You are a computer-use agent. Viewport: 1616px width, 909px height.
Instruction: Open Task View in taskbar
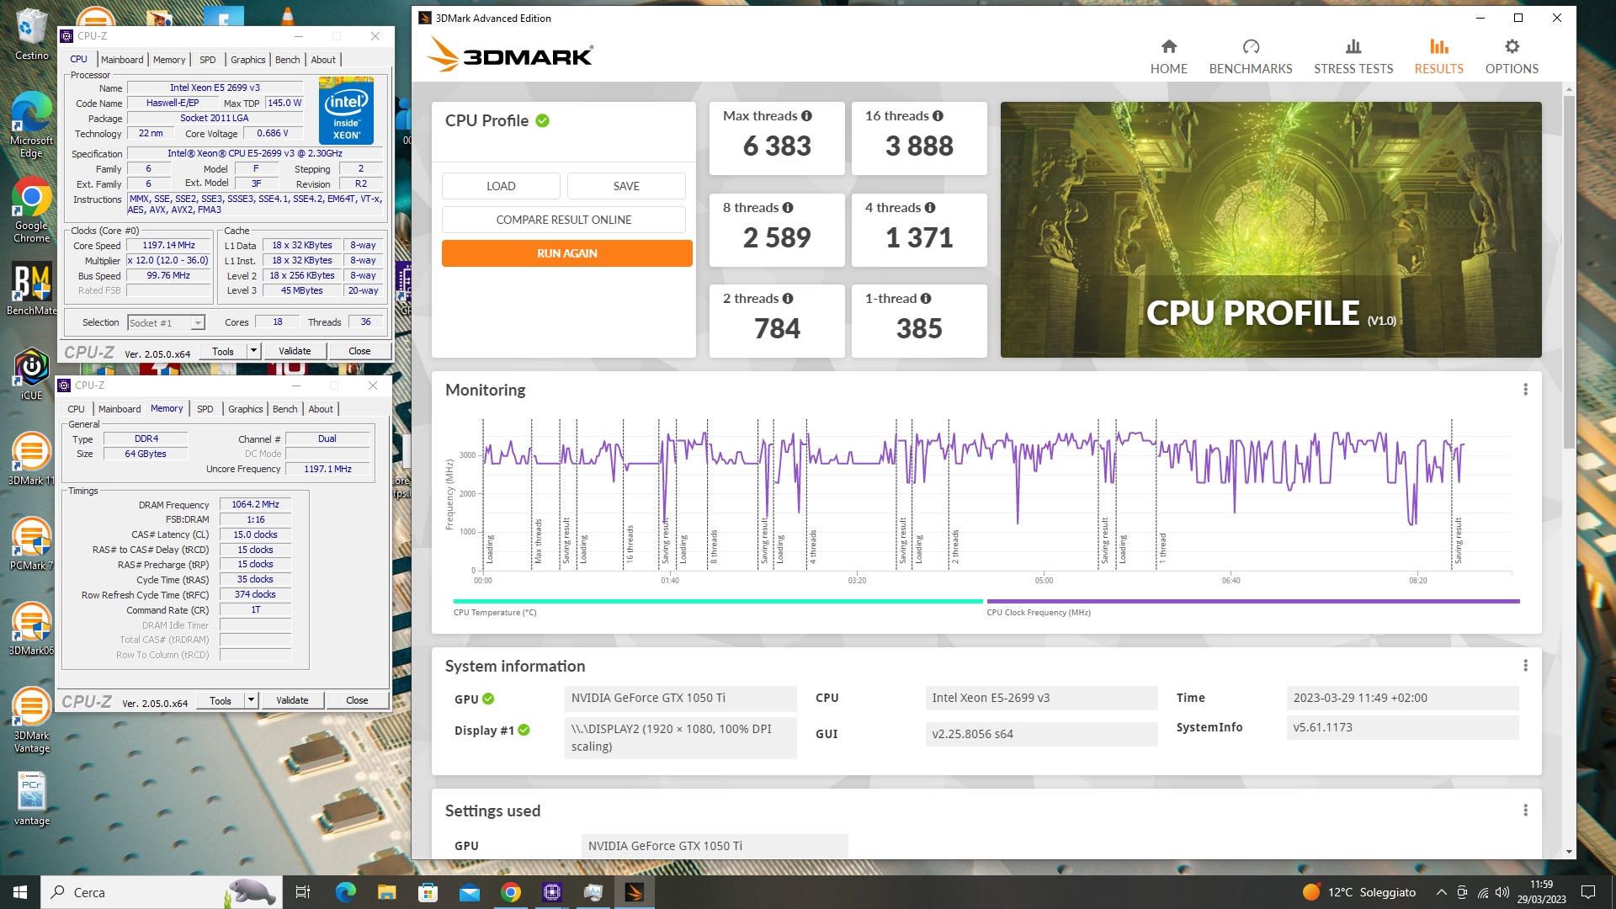303,892
